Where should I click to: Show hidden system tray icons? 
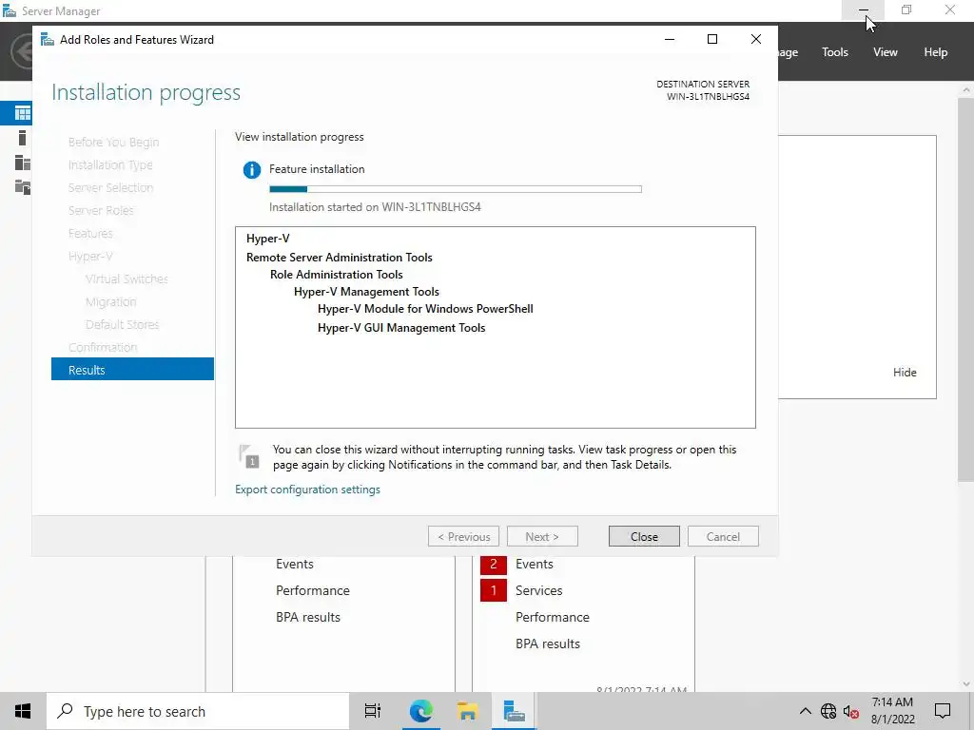[x=805, y=711]
